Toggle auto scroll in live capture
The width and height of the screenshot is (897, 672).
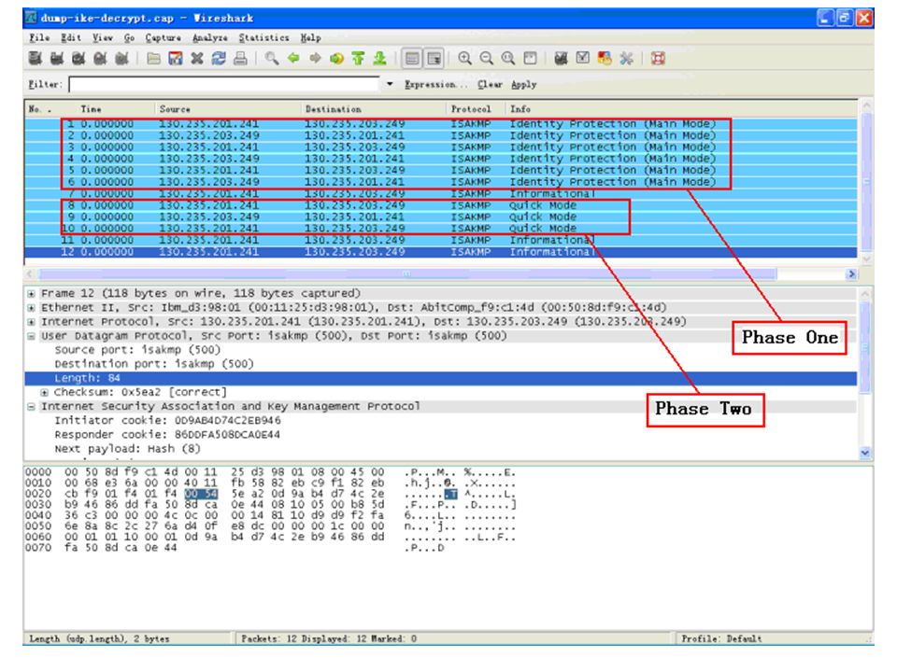click(434, 58)
